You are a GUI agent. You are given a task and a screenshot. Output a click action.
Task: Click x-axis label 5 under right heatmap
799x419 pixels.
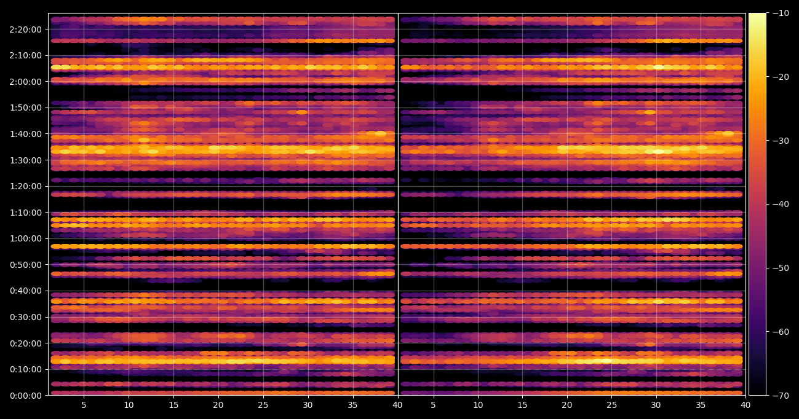click(x=433, y=405)
